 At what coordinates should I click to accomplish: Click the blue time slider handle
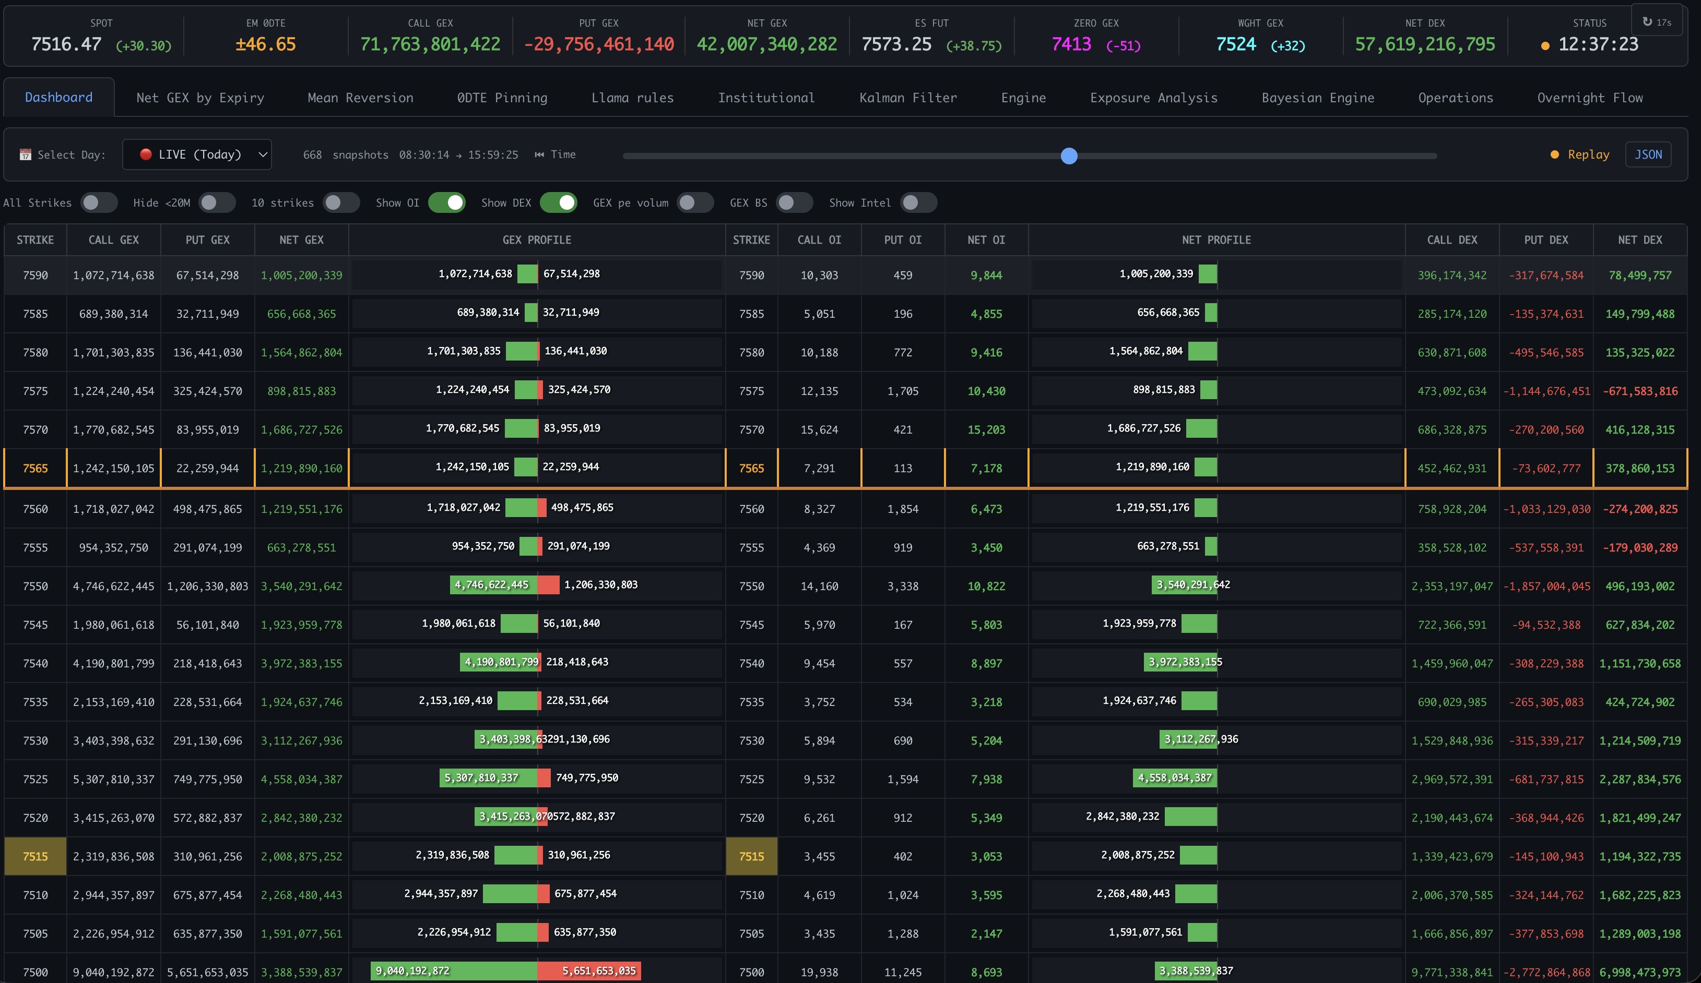coord(1069,156)
